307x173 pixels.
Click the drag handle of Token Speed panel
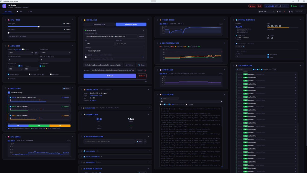pos(157,20)
